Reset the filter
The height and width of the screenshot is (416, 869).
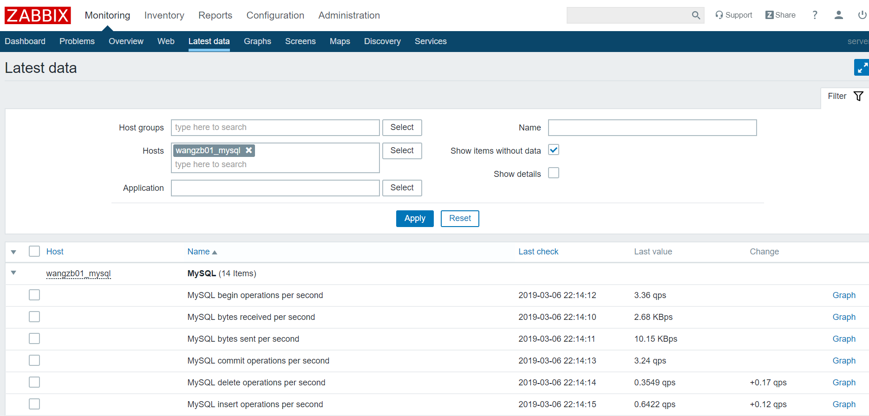coord(460,218)
